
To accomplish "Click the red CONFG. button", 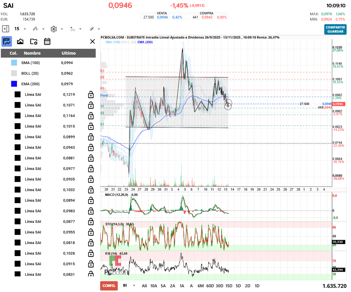I will (x=109, y=286).
